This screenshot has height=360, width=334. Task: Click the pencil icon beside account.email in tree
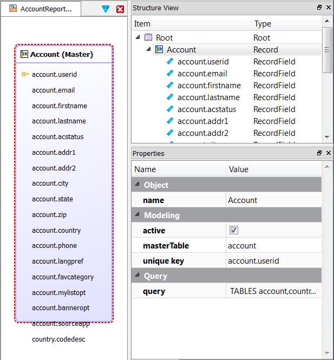(171, 74)
